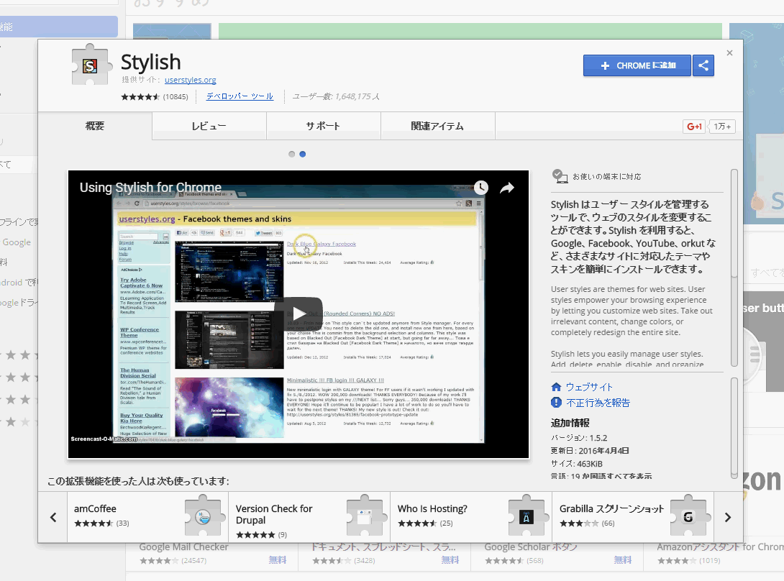The width and height of the screenshot is (784, 581).
Task: Switch to the 関連アイテム tab
Action: tap(437, 126)
